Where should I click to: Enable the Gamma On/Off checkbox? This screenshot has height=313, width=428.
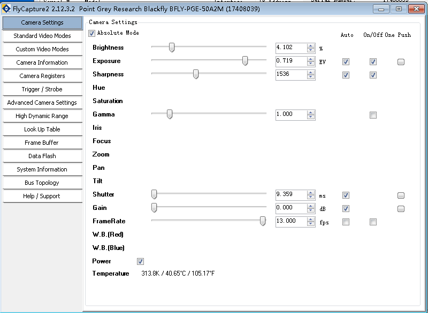[373, 115]
